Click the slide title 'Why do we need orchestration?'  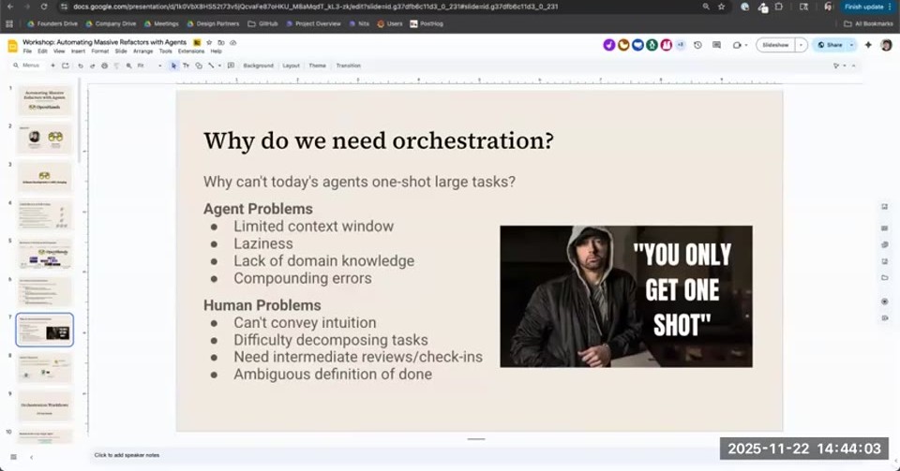pyautogui.click(x=379, y=141)
